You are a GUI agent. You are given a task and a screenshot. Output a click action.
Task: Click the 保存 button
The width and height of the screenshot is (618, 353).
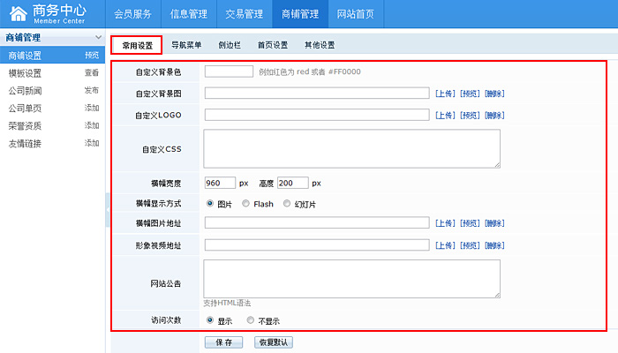tap(223, 342)
